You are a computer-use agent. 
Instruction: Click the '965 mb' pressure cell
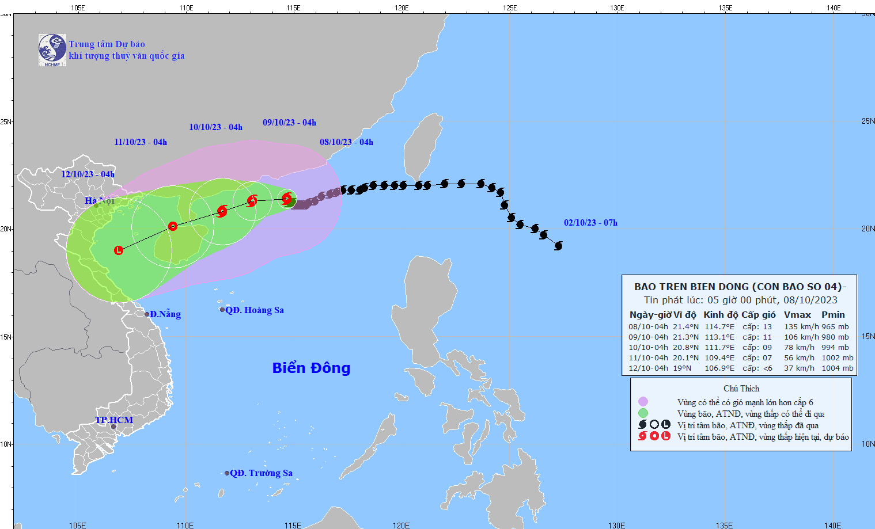835,327
